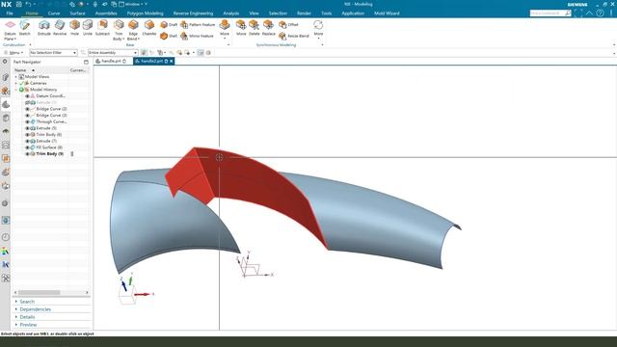Choose the Revolve command
The width and height of the screenshot is (617, 347).
pos(60,28)
